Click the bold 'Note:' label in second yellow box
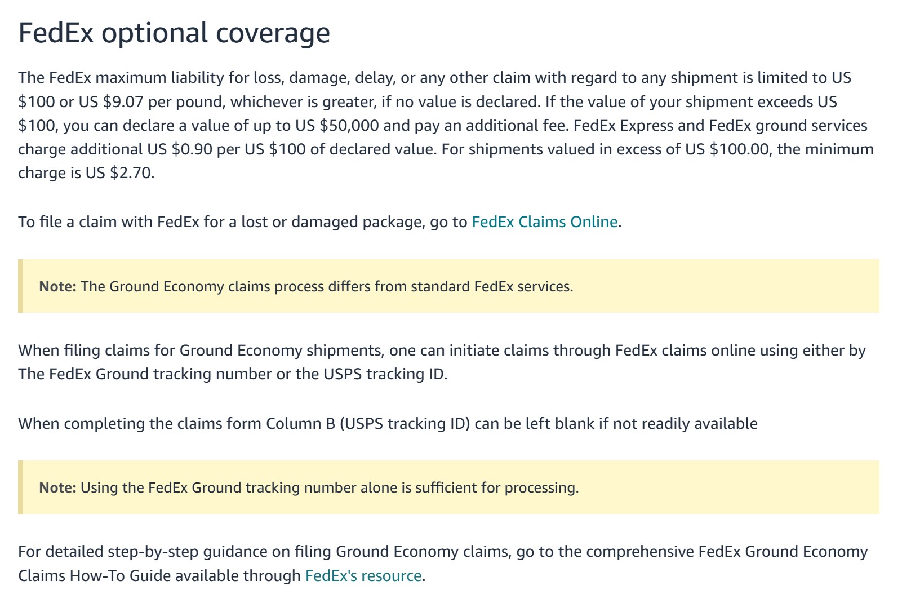Image resolution: width=911 pixels, height=612 pixels. (57, 487)
